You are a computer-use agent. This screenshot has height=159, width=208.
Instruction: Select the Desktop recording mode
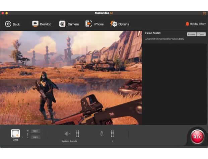42,24
